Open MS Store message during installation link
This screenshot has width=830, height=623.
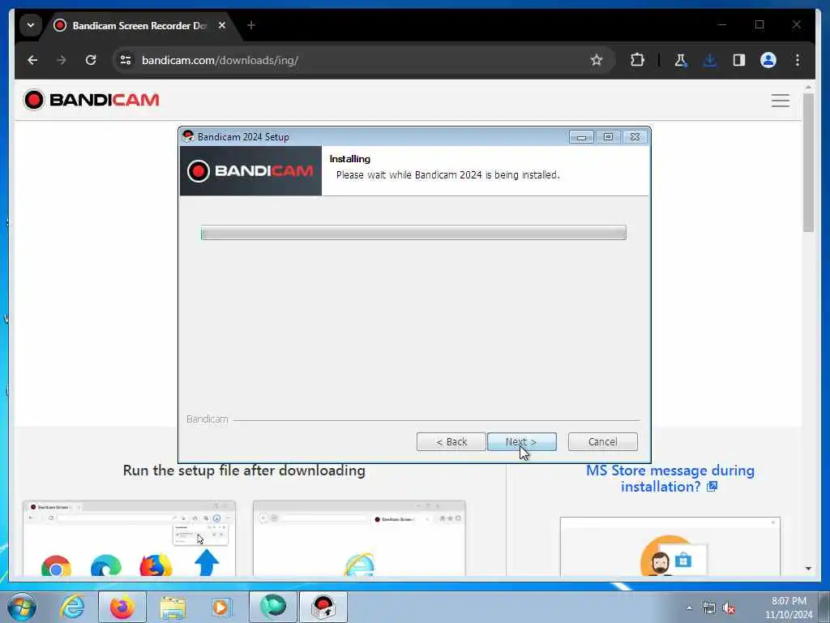click(670, 479)
